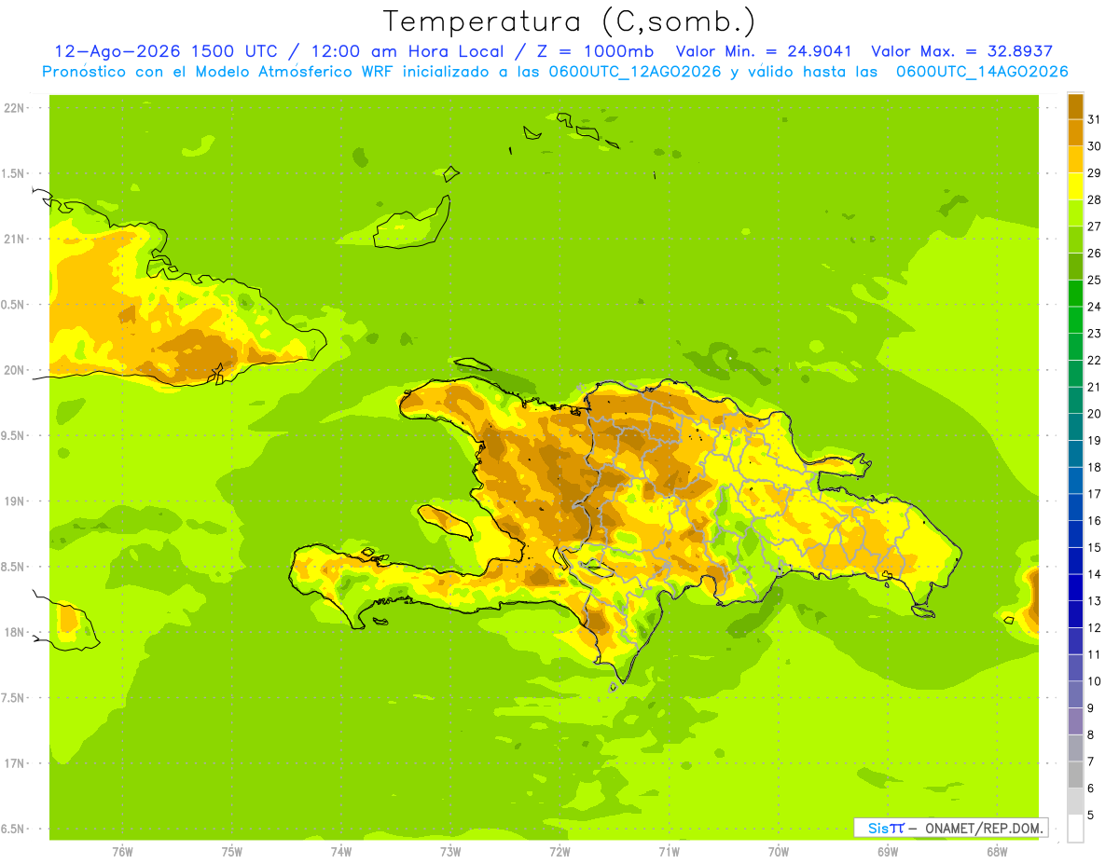Pick the gray legend swatch between 6 and 7

pos(1075,775)
